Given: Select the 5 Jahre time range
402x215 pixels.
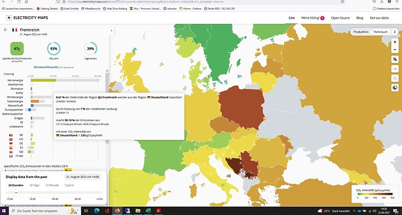Looking at the screenshot, I should pyautogui.click(x=69, y=185).
